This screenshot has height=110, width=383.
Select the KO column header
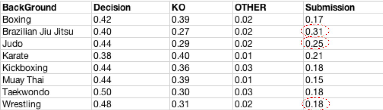(x=177, y=7)
